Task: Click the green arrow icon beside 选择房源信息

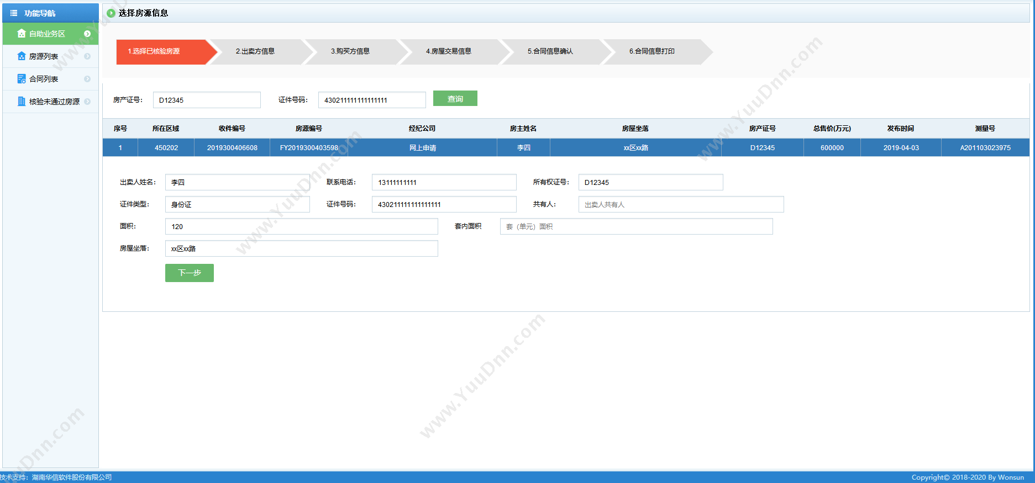Action: [x=111, y=13]
